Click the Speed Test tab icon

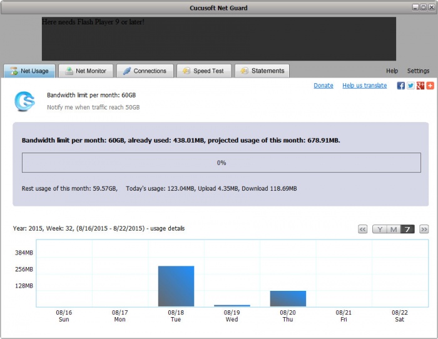pyautogui.click(x=186, y=71)
